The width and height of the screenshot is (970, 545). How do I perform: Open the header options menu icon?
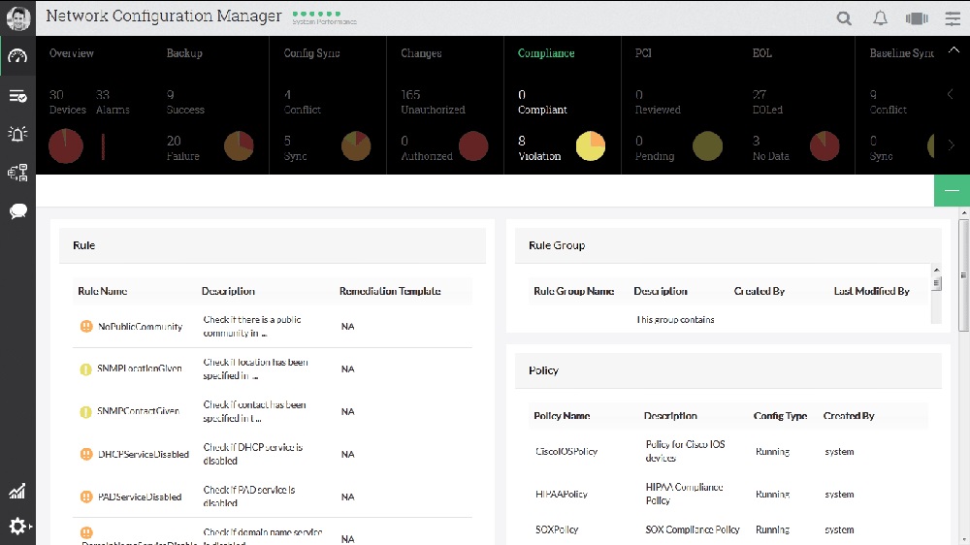tap(953, 18)
